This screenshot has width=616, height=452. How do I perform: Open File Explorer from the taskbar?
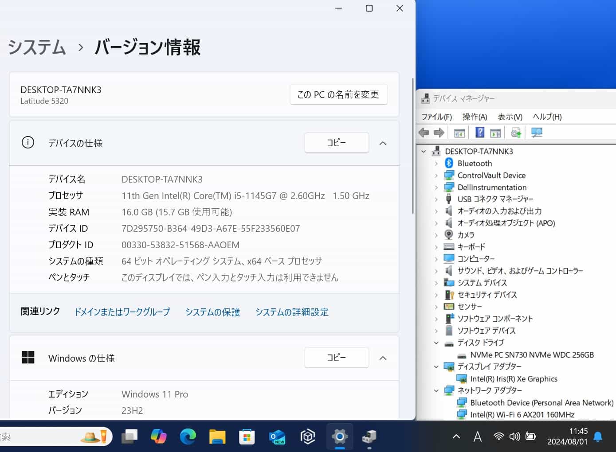[x=217, y=437]
